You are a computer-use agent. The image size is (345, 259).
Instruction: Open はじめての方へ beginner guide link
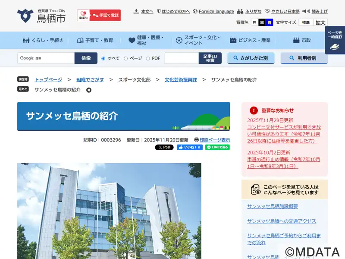point(176,11)
